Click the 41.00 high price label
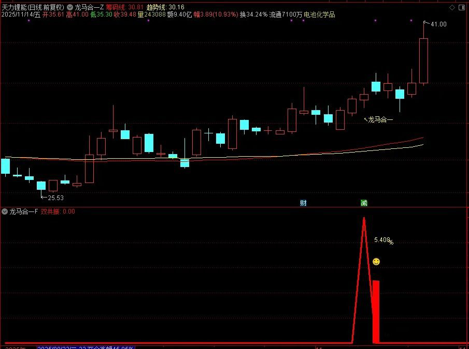Screen dimensions: 469x349 (438, 24)
